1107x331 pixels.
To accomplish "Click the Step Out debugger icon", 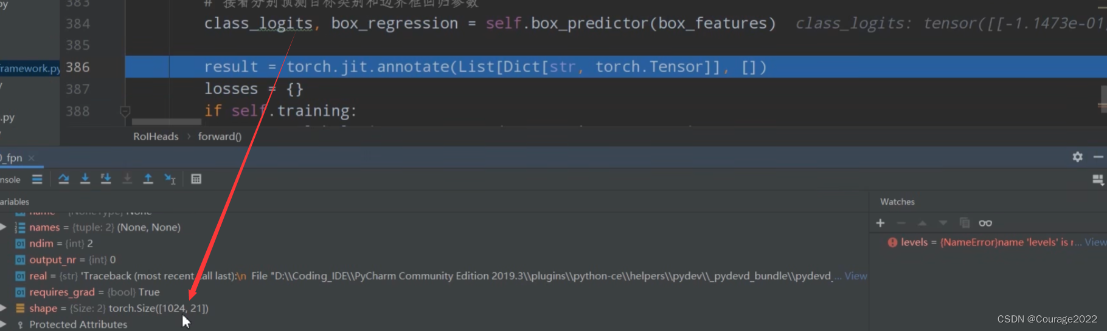I will [x=148, y=179].
